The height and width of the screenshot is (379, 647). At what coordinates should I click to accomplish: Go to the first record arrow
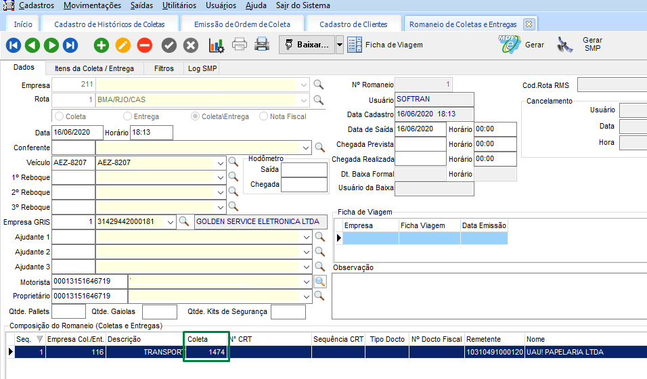[14, 45]
